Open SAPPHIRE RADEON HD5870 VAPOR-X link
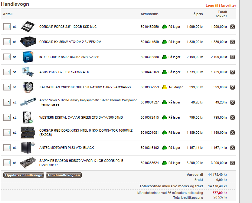The width and height of the screenshot is (252, 203). pos(81,163)
